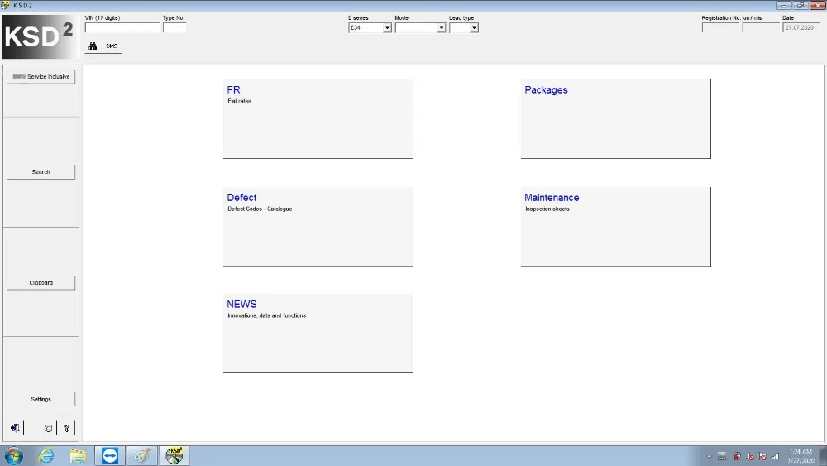This screenshot has height=466, width=827.
Task: Click the VIN 17 digits input field
Action: [x=122, y=28]
